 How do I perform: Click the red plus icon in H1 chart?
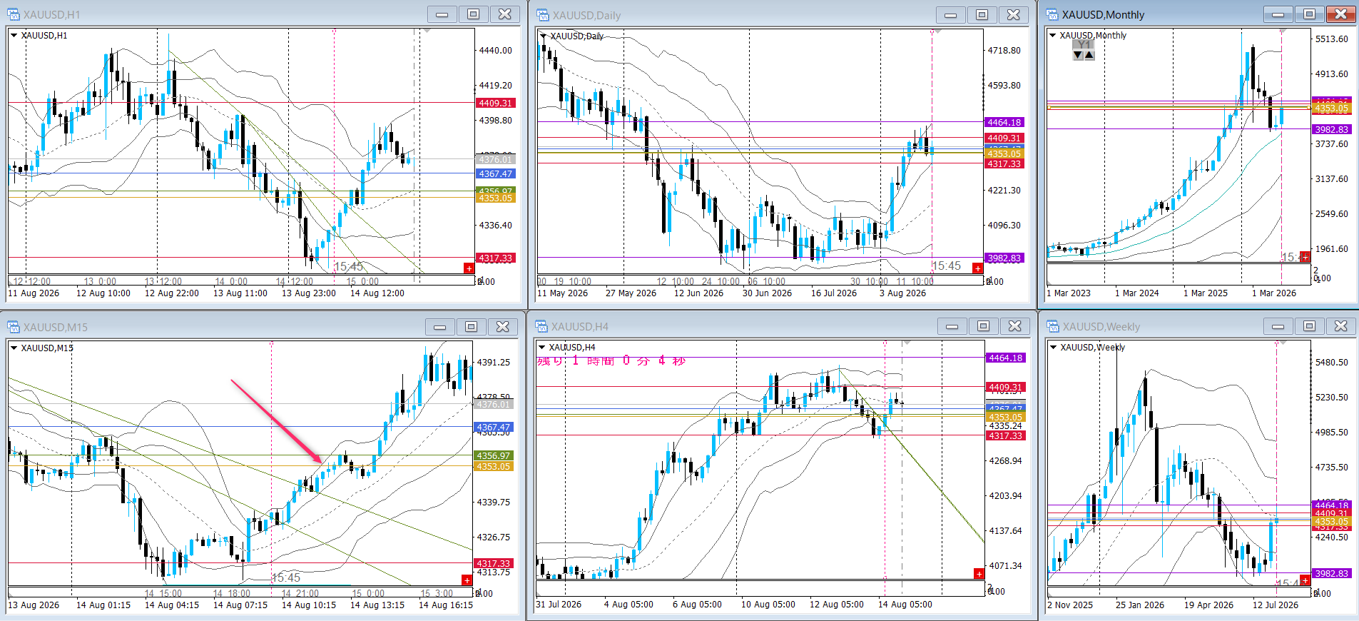[469, 268]
